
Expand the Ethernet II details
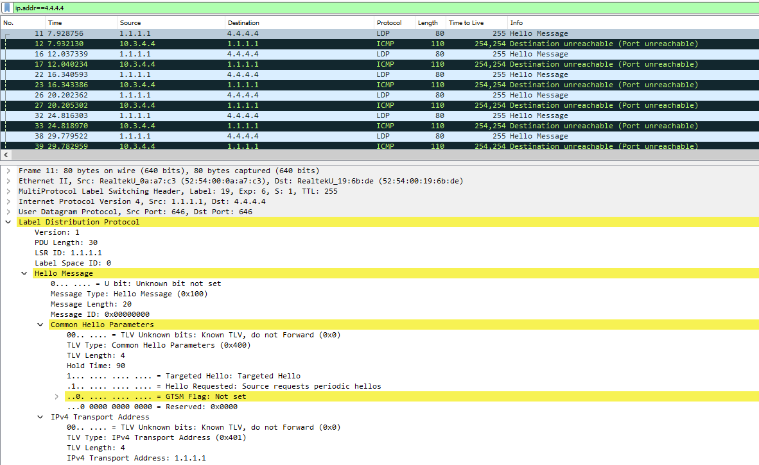click(x=8, y=181)
